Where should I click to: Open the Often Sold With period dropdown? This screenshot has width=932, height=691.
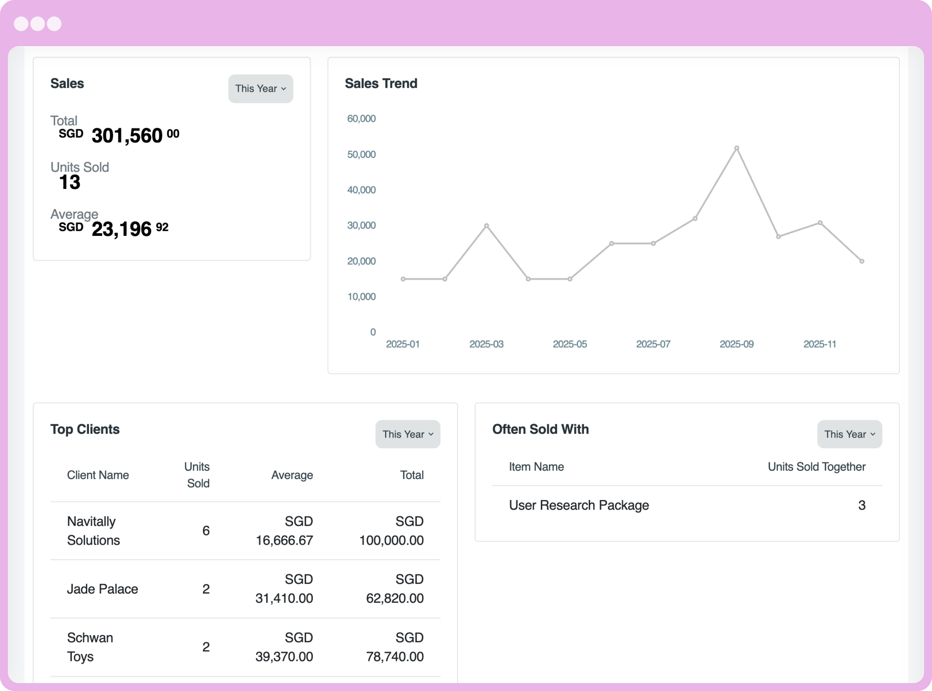coord(849,434)
